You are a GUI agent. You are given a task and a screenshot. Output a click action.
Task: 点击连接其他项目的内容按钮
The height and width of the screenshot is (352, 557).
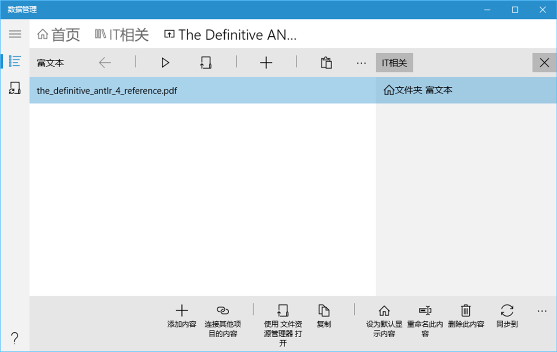click(x=223, y=318)
